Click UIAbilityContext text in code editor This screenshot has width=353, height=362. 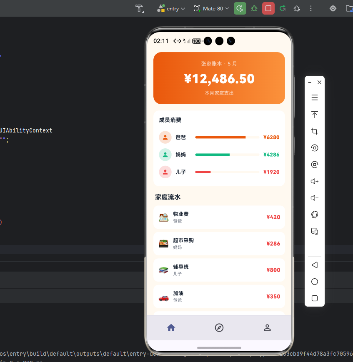tap(26, 130)
